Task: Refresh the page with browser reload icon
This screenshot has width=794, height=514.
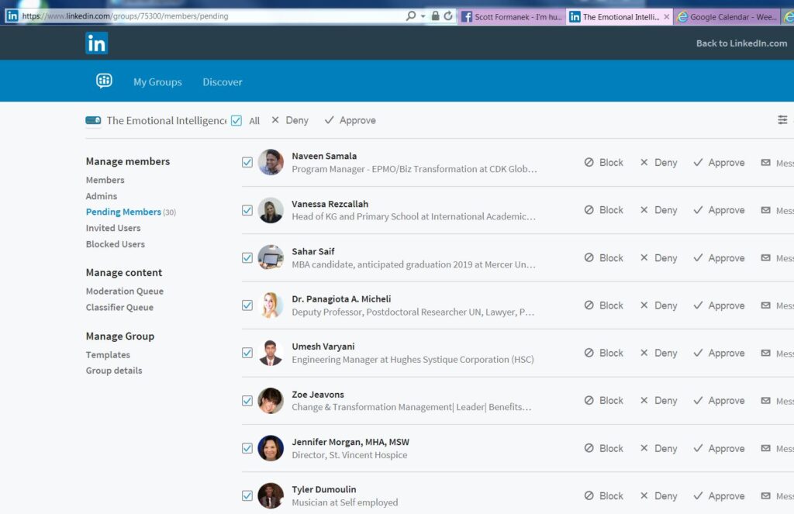Action: tap(448, 16)
